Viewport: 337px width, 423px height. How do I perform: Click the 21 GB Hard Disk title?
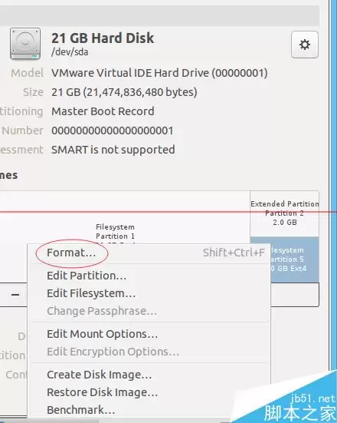tap(103, 38)
